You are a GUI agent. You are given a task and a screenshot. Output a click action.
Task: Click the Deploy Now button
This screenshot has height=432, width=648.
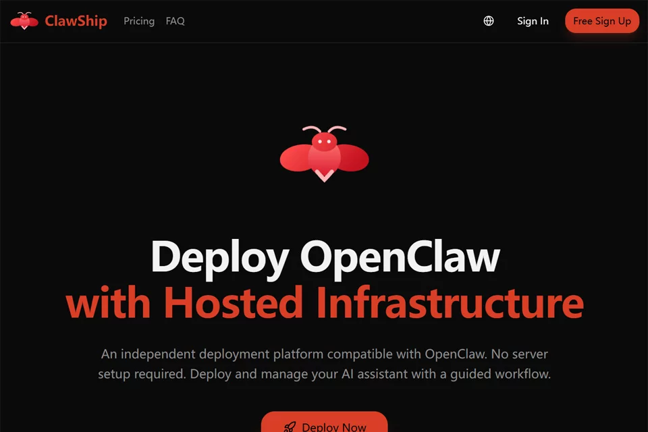(325, 422)
